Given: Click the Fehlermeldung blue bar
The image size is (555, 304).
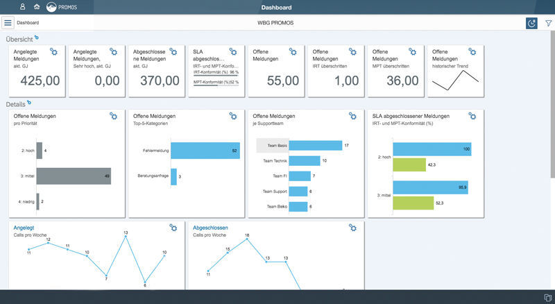Looking at the screenshot, I should pos(204,151).
